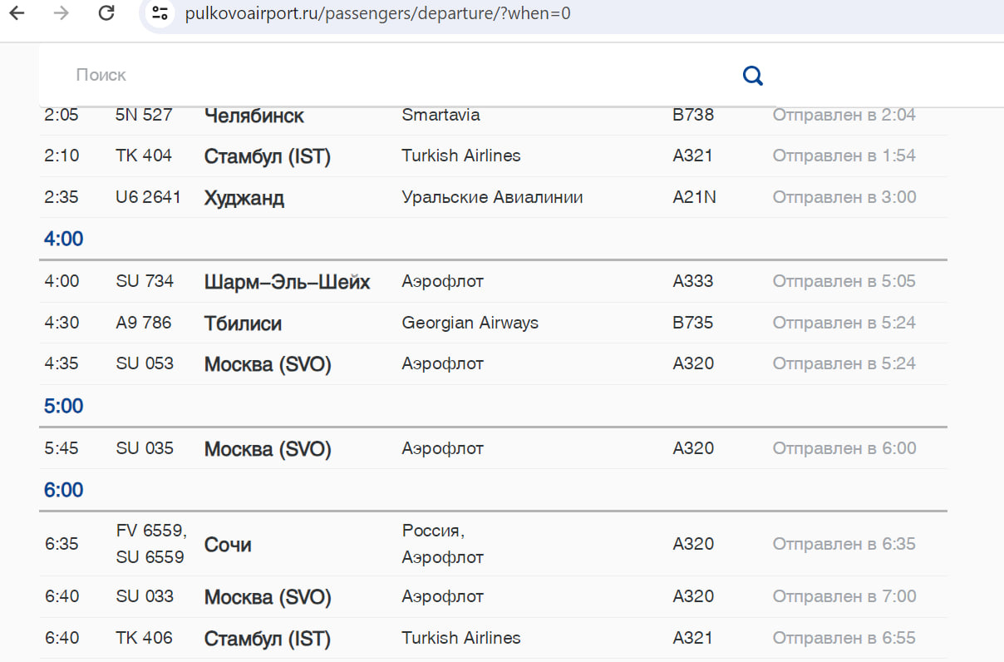
Task: Open Стамбул (IST) flight TK 406
Action: click(x=267, y=639)
